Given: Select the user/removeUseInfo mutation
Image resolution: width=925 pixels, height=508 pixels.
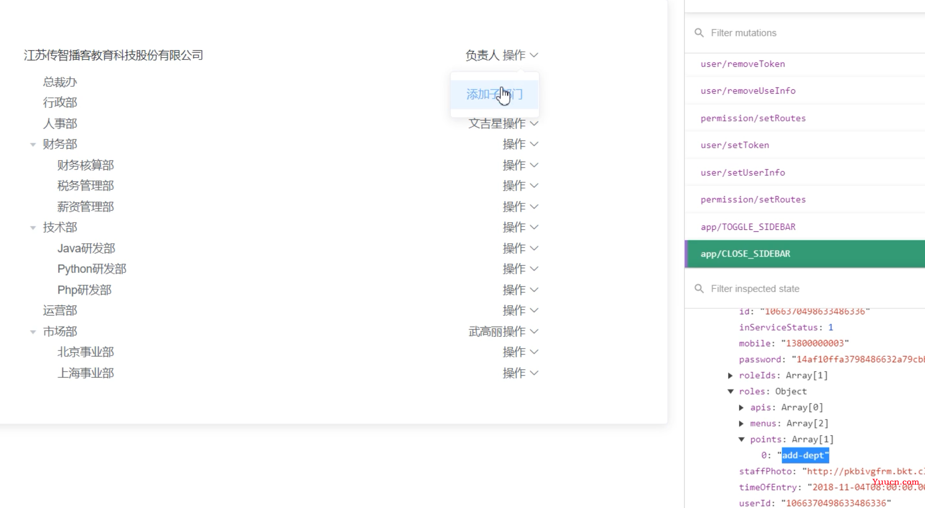Looking at the screenshot, I should pyautogui.click(x=805, y=91).
